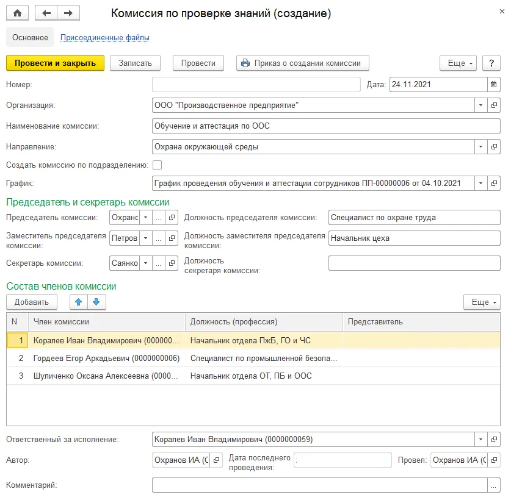Open the calendar picker for Дата
The height and width of the screenshot is (500, 511).
pos(494,85)
